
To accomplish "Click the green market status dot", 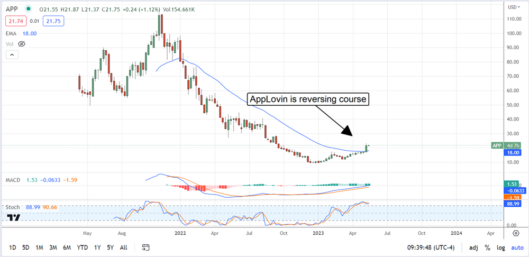I will 29,9.
